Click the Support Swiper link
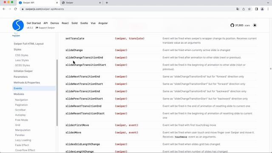The image size is (272, 153). 45,28
